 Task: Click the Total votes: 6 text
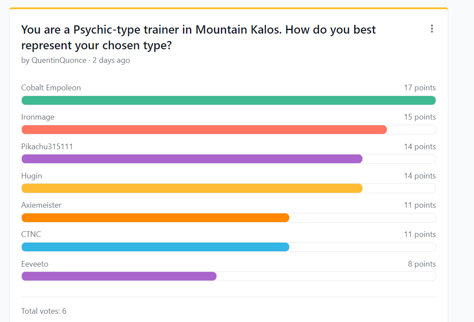click(44, 311)
